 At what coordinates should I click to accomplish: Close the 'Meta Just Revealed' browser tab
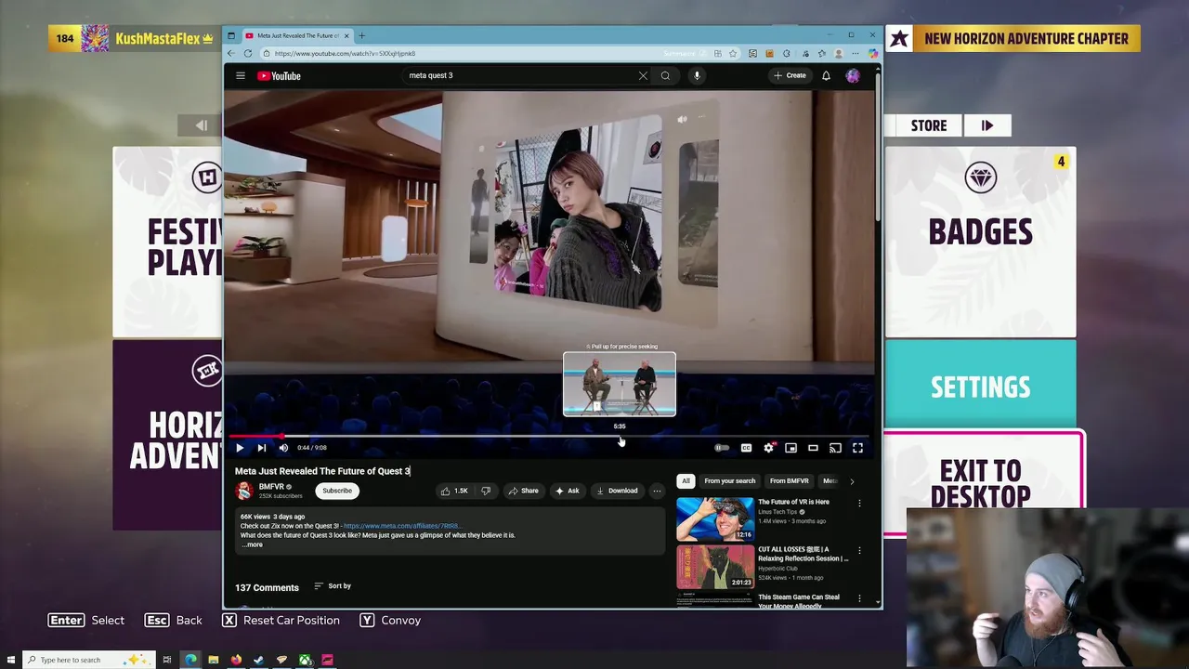[x=346, y=35]
